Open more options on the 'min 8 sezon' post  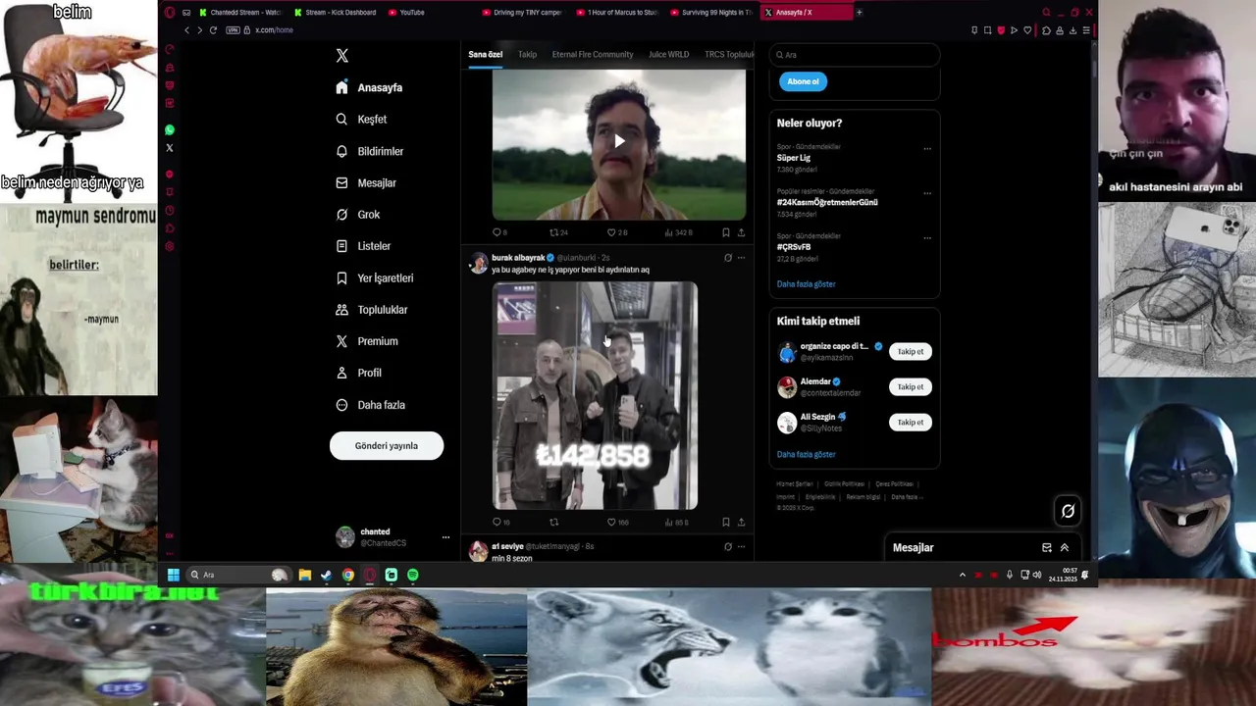(x=741, y=546)
